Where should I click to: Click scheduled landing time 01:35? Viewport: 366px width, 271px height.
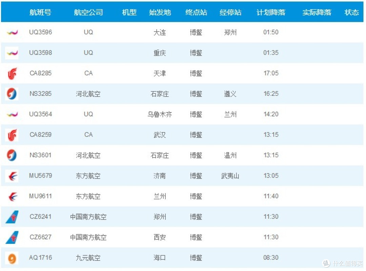(x=271, y=53)
